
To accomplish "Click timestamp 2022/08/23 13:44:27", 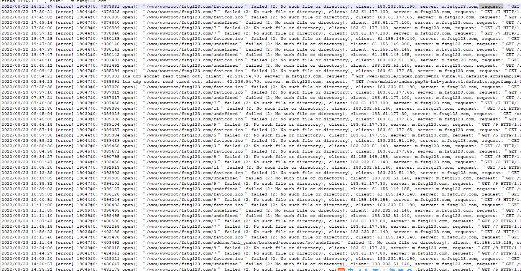I will tap(27, 253).
